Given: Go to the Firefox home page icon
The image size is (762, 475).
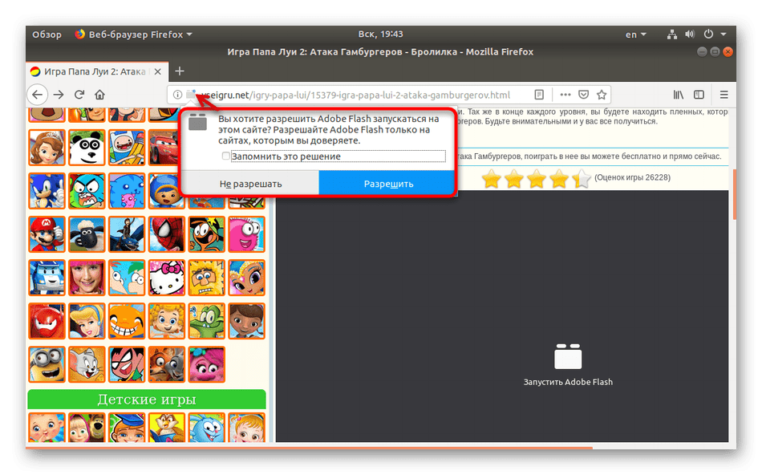Looking at the screenshot, I should coord(99,95).
